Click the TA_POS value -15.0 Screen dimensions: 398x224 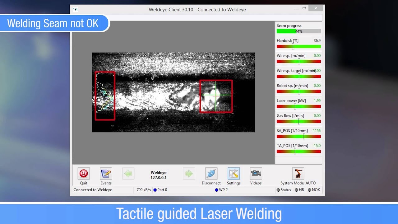317,146
